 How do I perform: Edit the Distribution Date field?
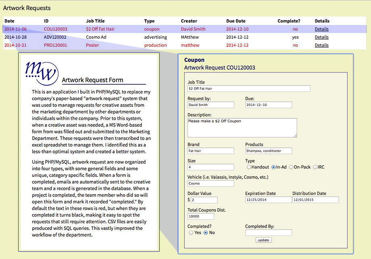[x=316, y=200]
